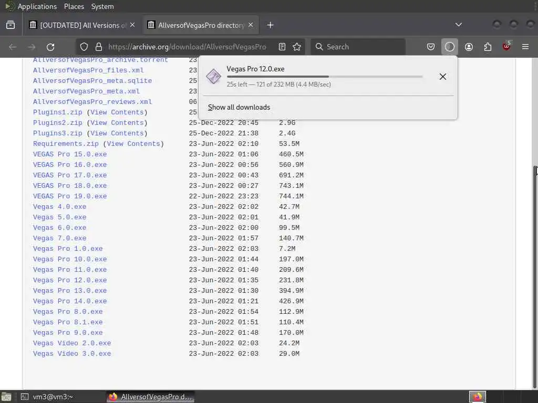Reload the current page
Image resolution: width=538 pixels, height=403 pixels.
click(x=50, y=47)
